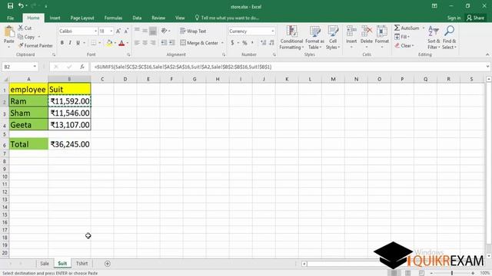Viewport: 492px width, 276px height.
Task: Increase font size with the larger A icon
Action: [x=118, y=31]
